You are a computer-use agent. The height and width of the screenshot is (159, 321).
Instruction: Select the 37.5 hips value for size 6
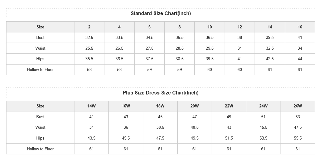point(150,59)
